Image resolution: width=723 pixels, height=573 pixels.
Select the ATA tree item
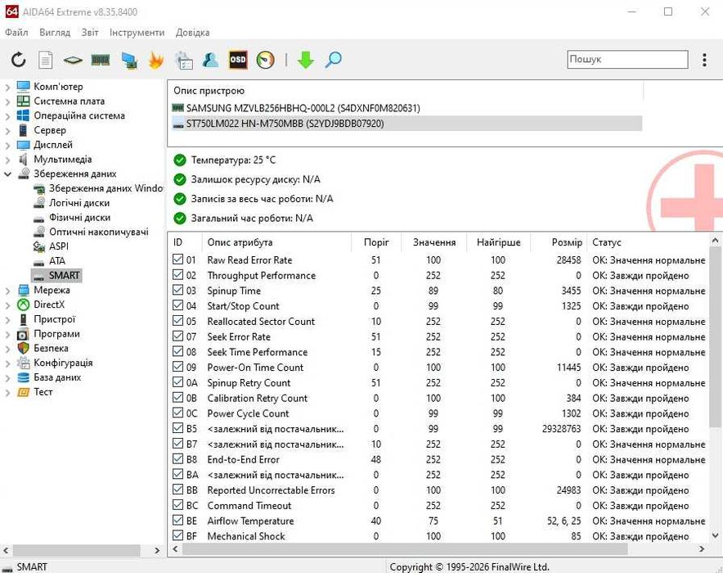click(x=57, y=261)
